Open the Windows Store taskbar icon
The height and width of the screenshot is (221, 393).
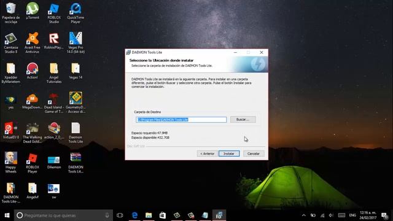[163, 215]
